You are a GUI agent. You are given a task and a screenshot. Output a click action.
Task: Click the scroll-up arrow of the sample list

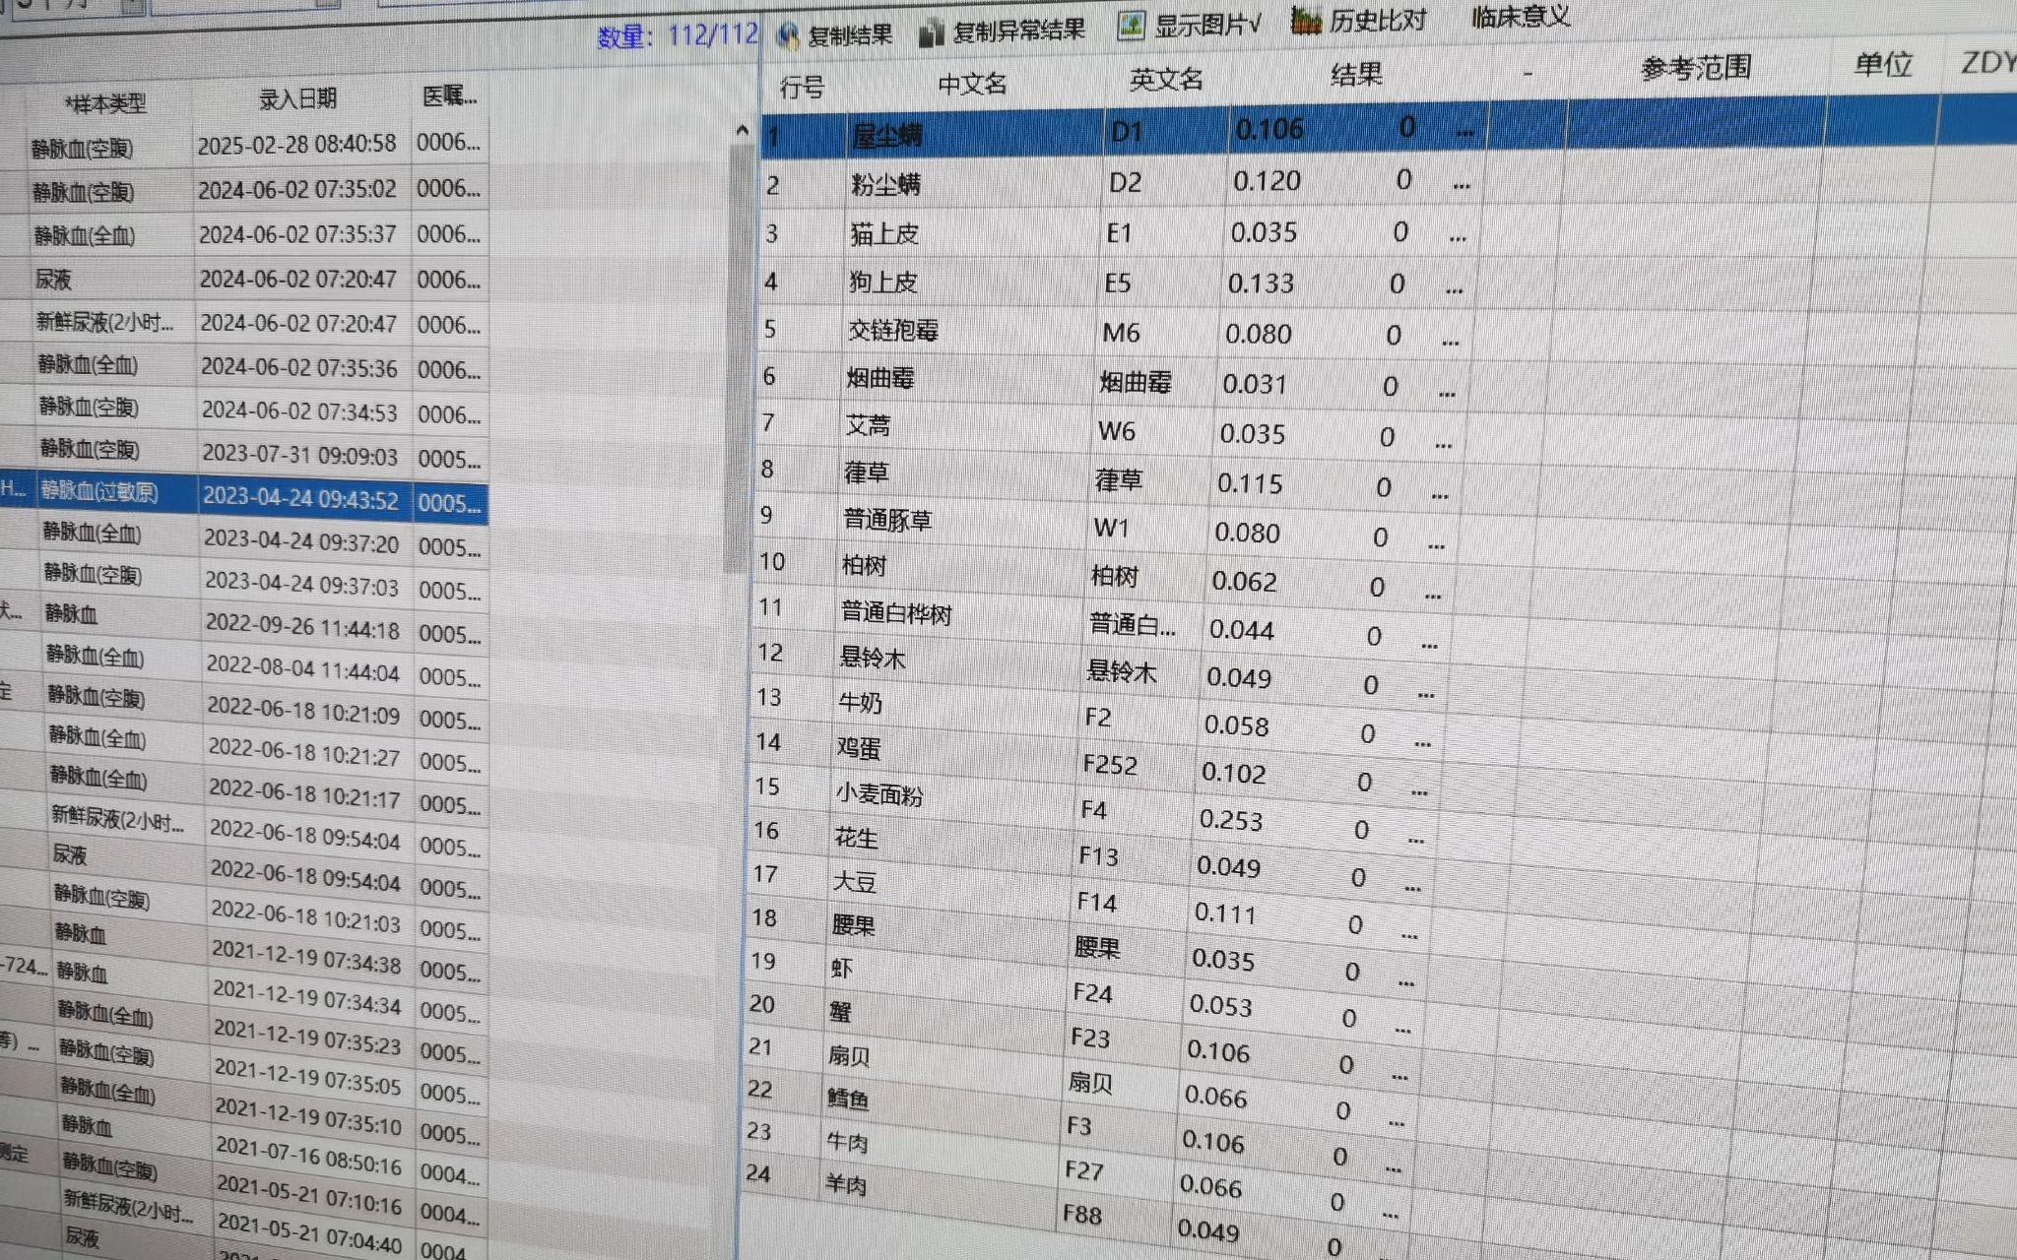(742, 130)
